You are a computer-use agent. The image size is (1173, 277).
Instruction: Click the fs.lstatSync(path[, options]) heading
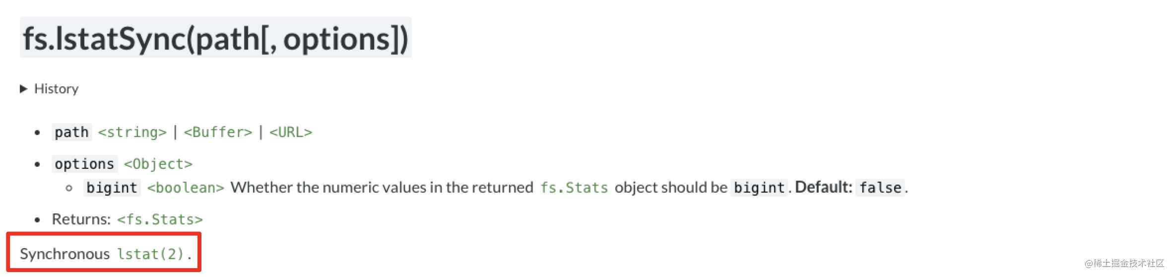pos(216,38)
